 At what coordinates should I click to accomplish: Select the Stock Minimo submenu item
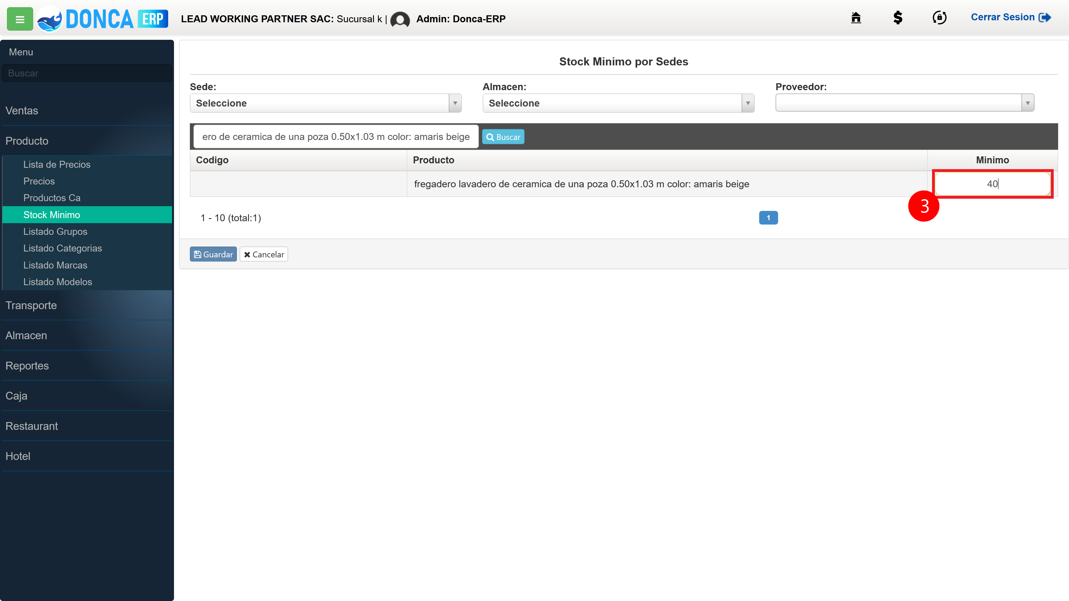click(x=87, y=215)
